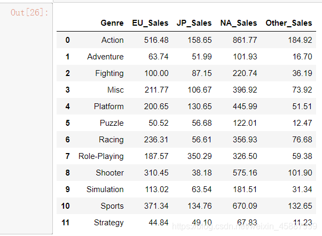Click the Genre column header
322x236 pixels.
[112, 23]
